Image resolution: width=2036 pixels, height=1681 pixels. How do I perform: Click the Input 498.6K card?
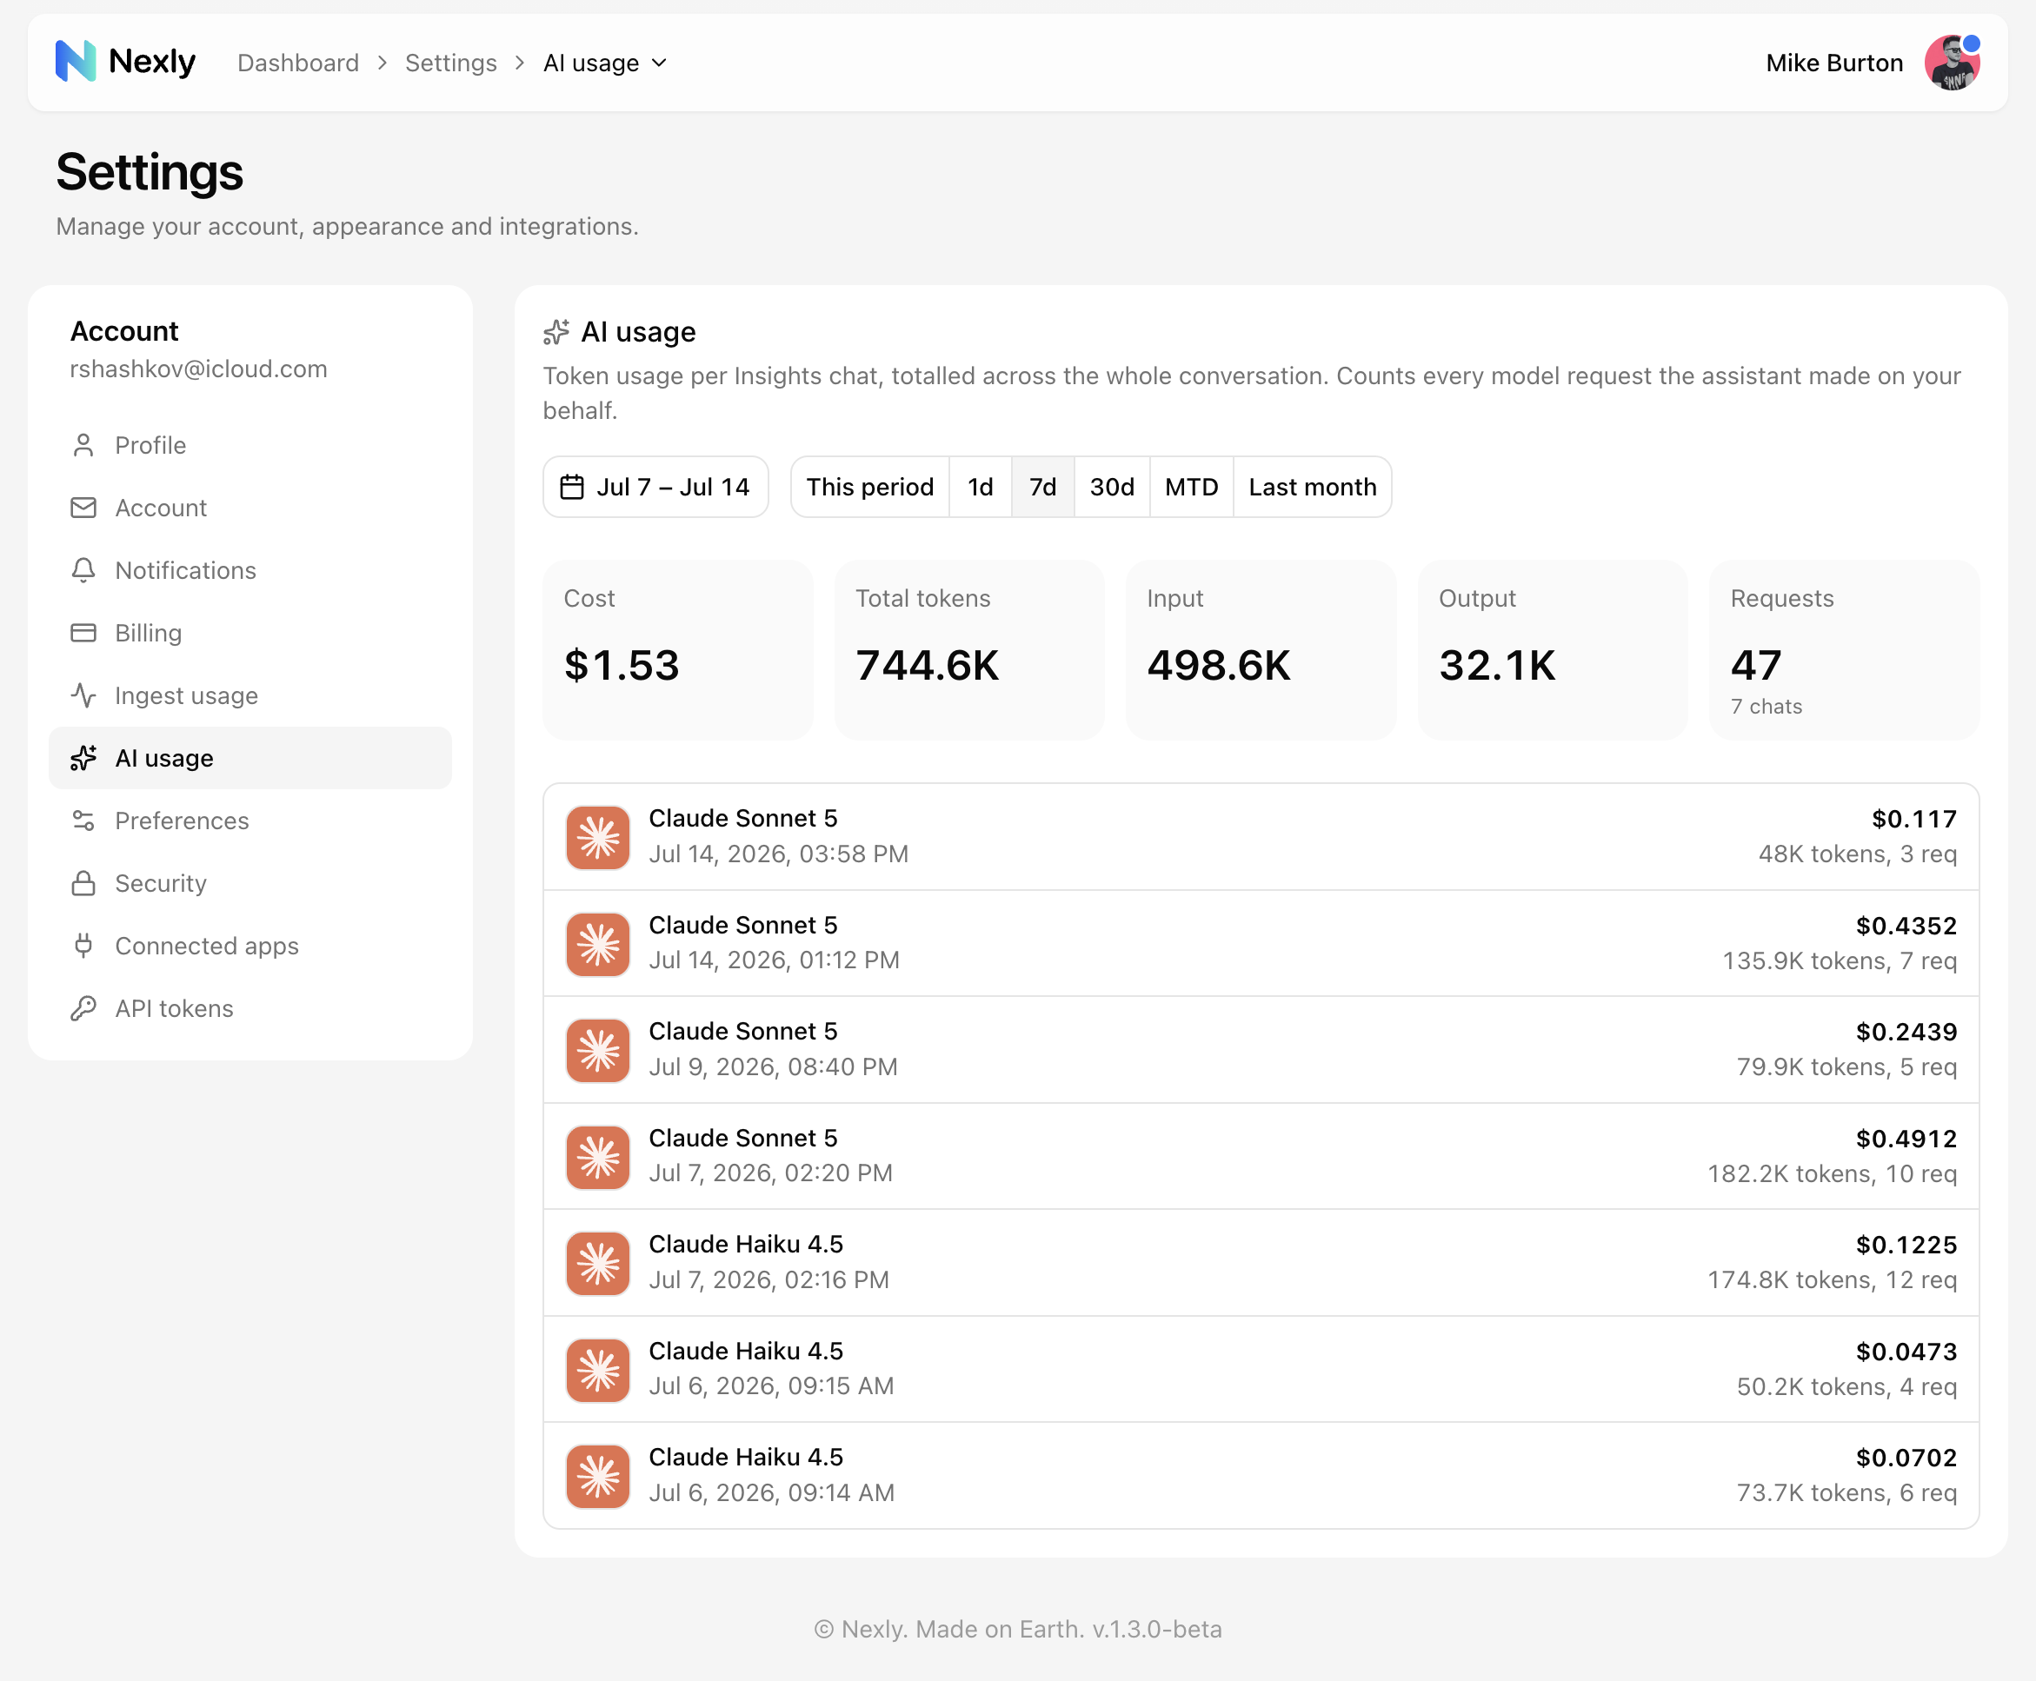(1261, 650)
